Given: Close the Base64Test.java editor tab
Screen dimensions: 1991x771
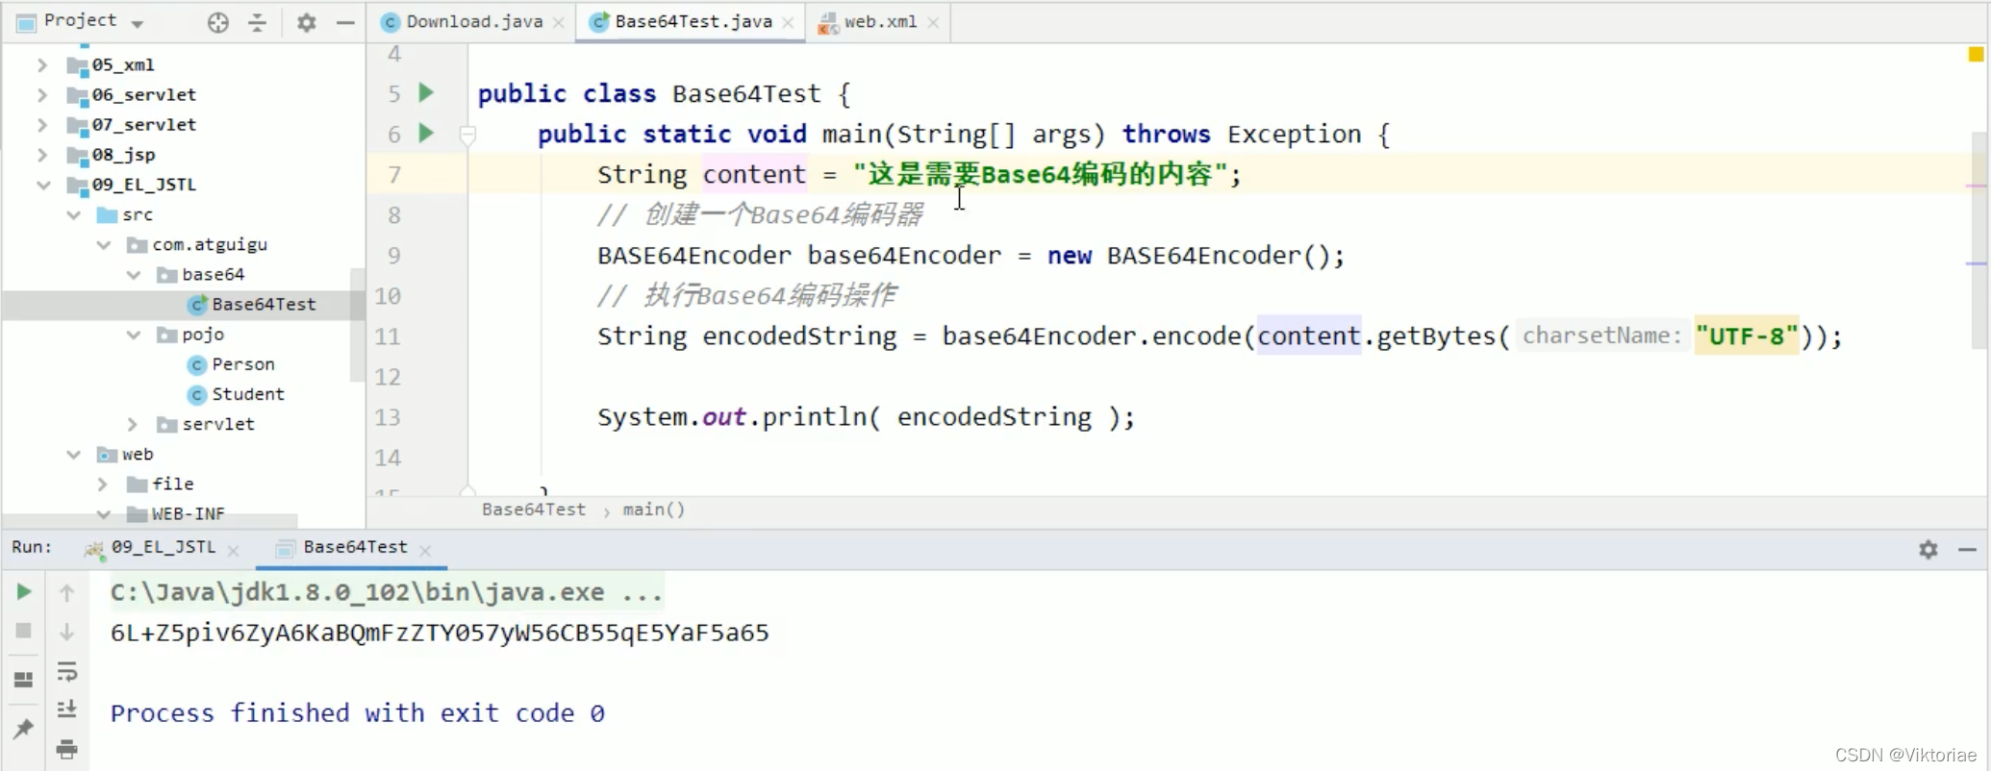Looking at the screenshot, I should tap(788, 22).
